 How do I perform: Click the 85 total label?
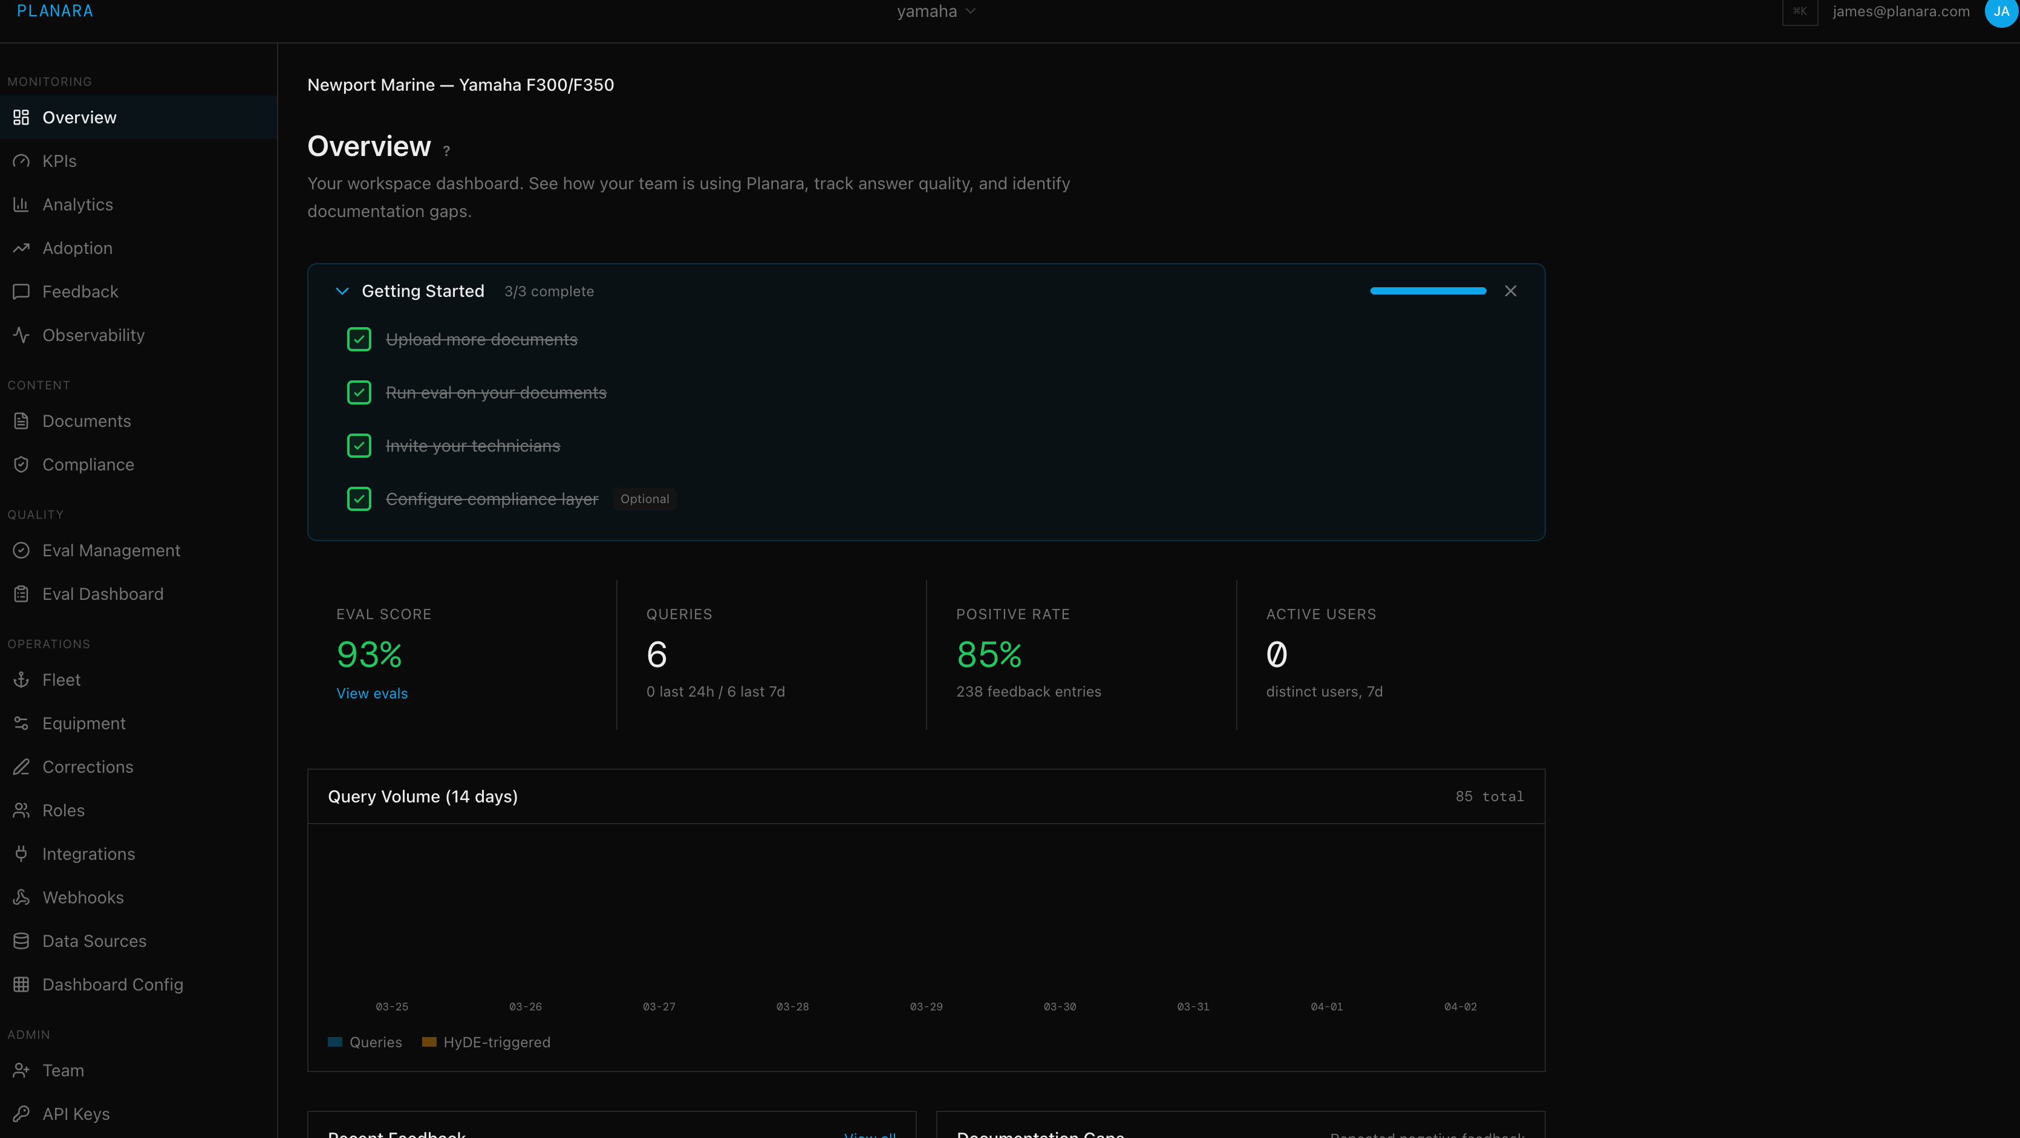pos(1489,797)
